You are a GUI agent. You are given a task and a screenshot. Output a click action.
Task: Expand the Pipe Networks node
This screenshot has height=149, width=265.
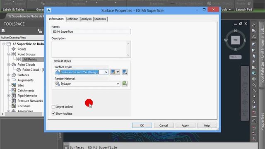tap(9, 96)
